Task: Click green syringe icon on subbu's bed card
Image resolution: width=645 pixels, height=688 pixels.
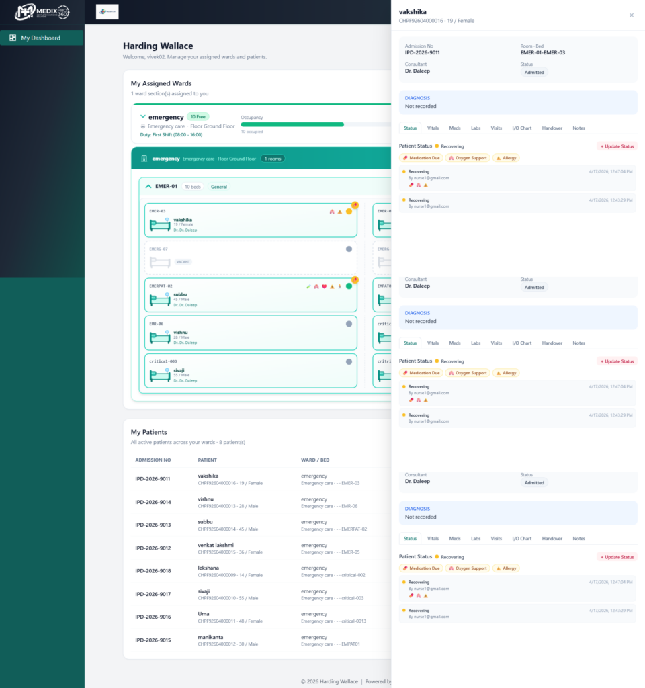Action: point(308,286)
